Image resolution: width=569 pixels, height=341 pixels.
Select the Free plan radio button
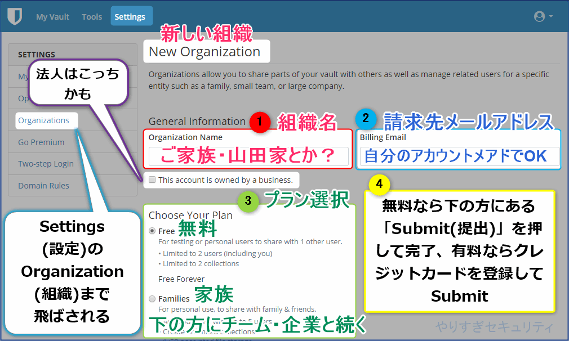pyautogui.click(x=153, y=231)
